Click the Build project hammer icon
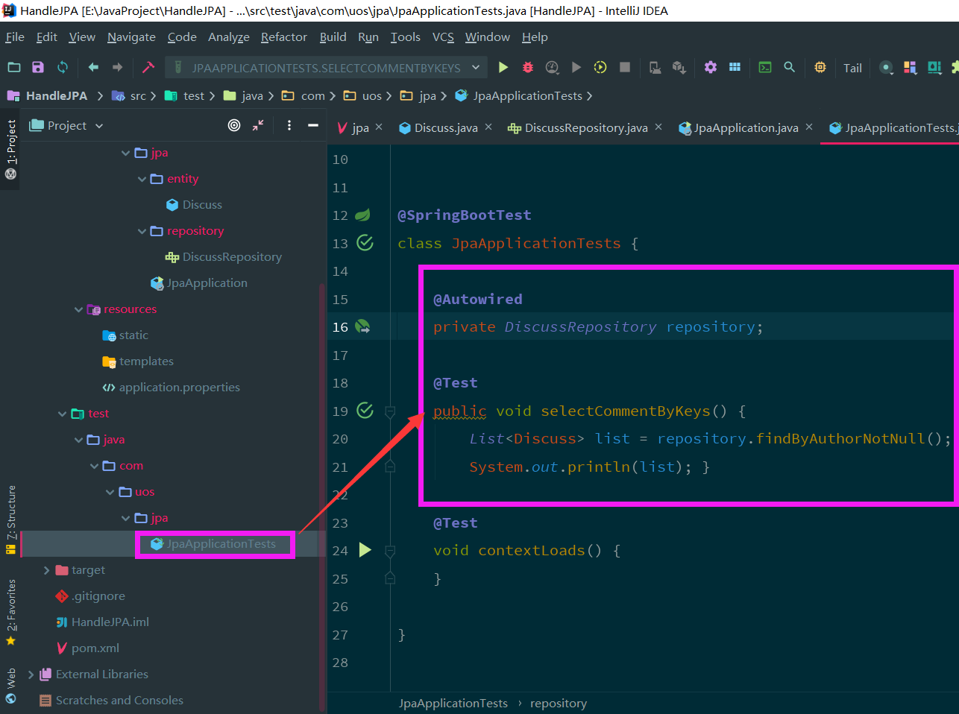This screenshot has height=714, width=959. 148,68
